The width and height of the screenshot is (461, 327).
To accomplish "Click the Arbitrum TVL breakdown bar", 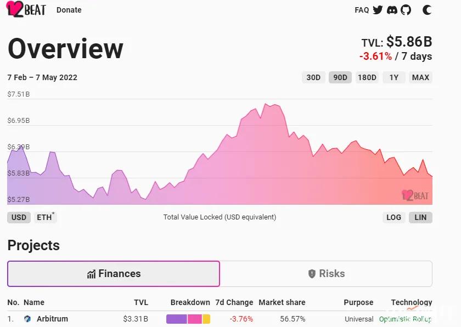I will 188,319.
